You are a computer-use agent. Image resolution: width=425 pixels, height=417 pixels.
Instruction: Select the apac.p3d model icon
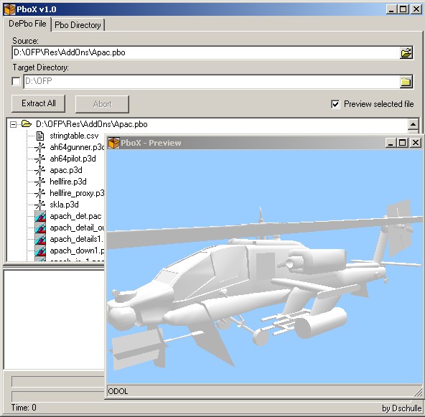tap(40, 170)
